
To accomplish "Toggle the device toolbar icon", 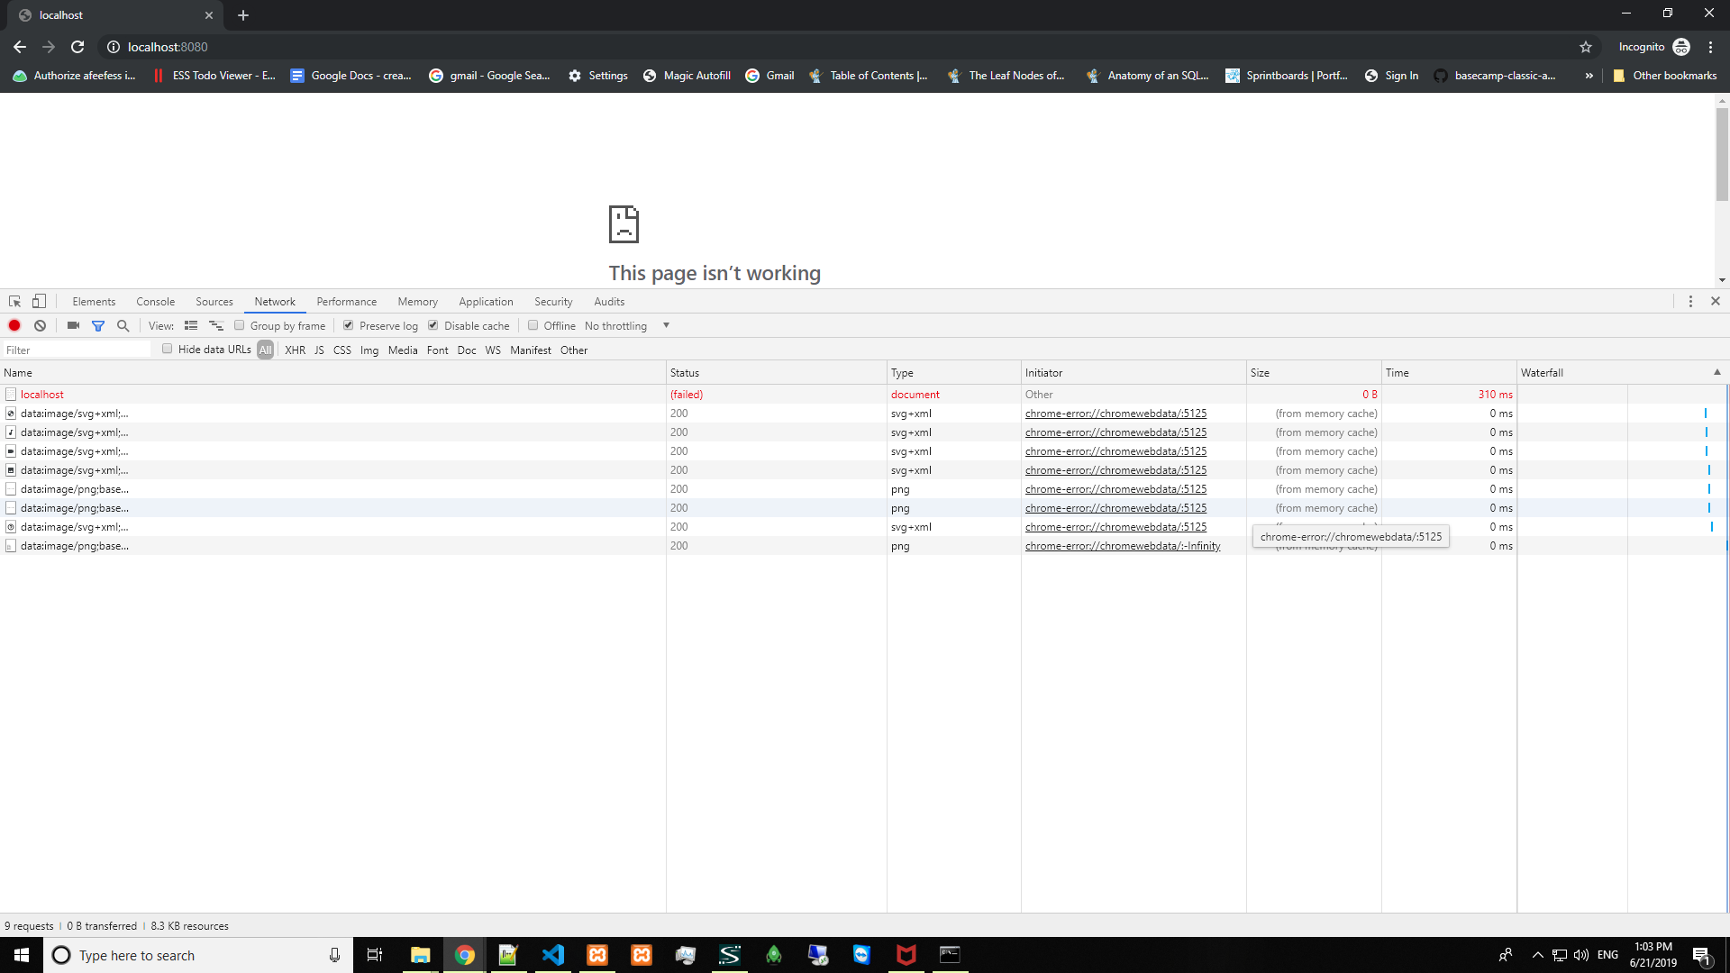I will point(39,302).
